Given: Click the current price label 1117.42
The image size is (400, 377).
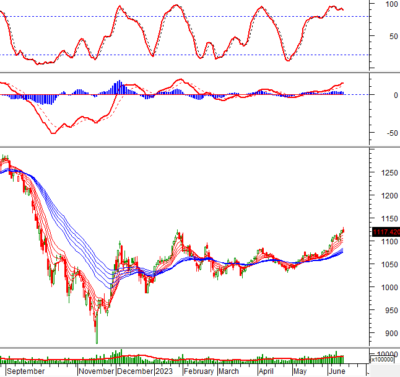Looking at the screenshot, I should pos(385,232).
